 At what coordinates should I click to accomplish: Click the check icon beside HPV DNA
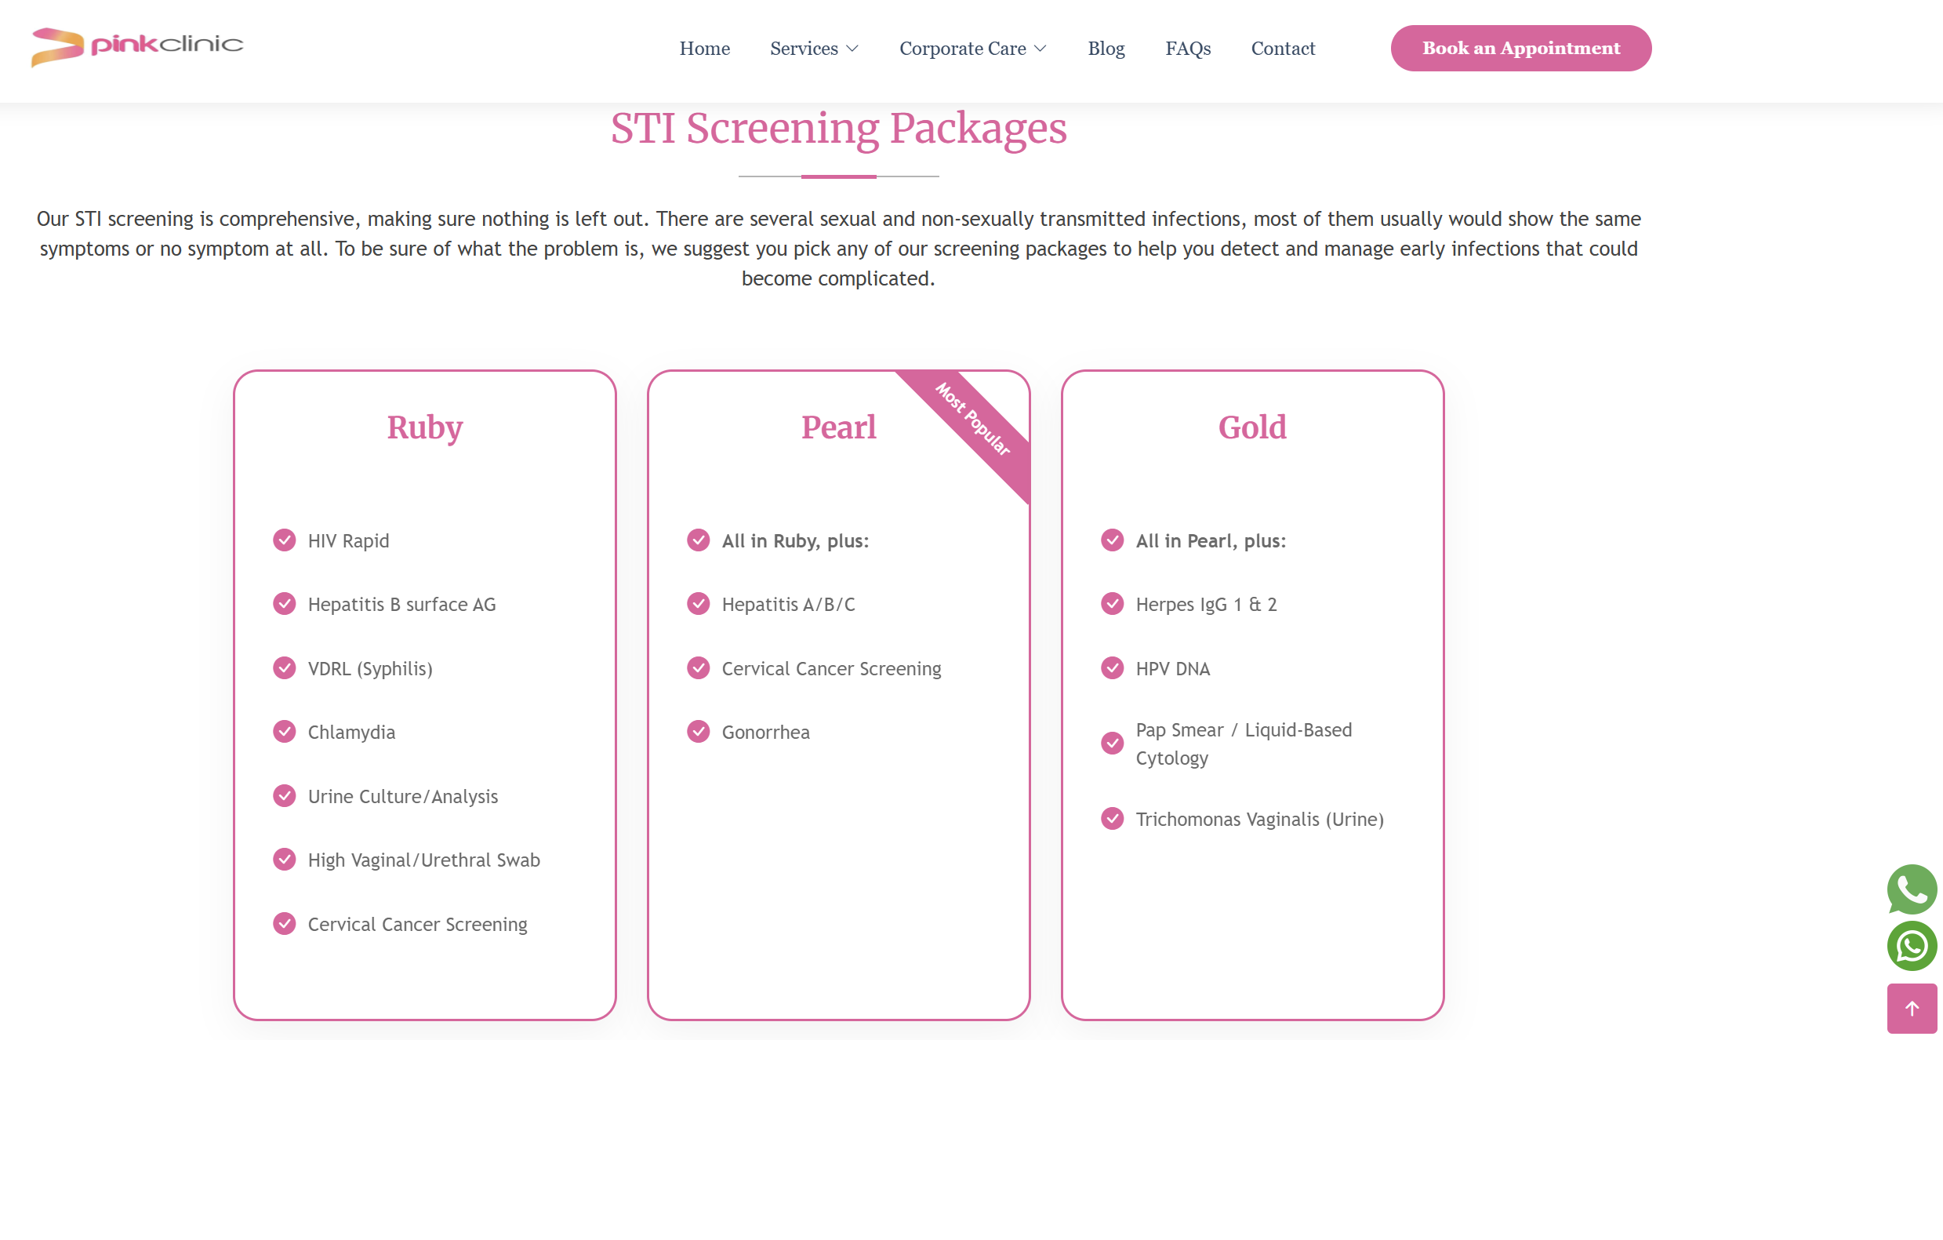[1112, 667]
